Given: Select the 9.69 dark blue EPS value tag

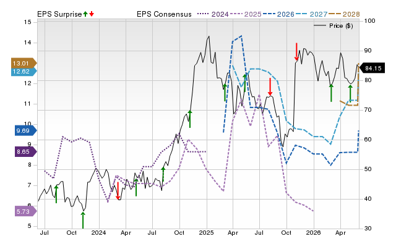Looking at the screenshot, I should pyautogui.click(x=25, y=130).
